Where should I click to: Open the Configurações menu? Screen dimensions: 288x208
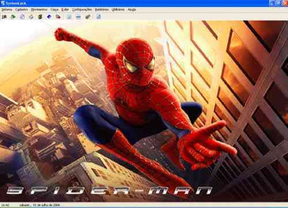point(82,10)
